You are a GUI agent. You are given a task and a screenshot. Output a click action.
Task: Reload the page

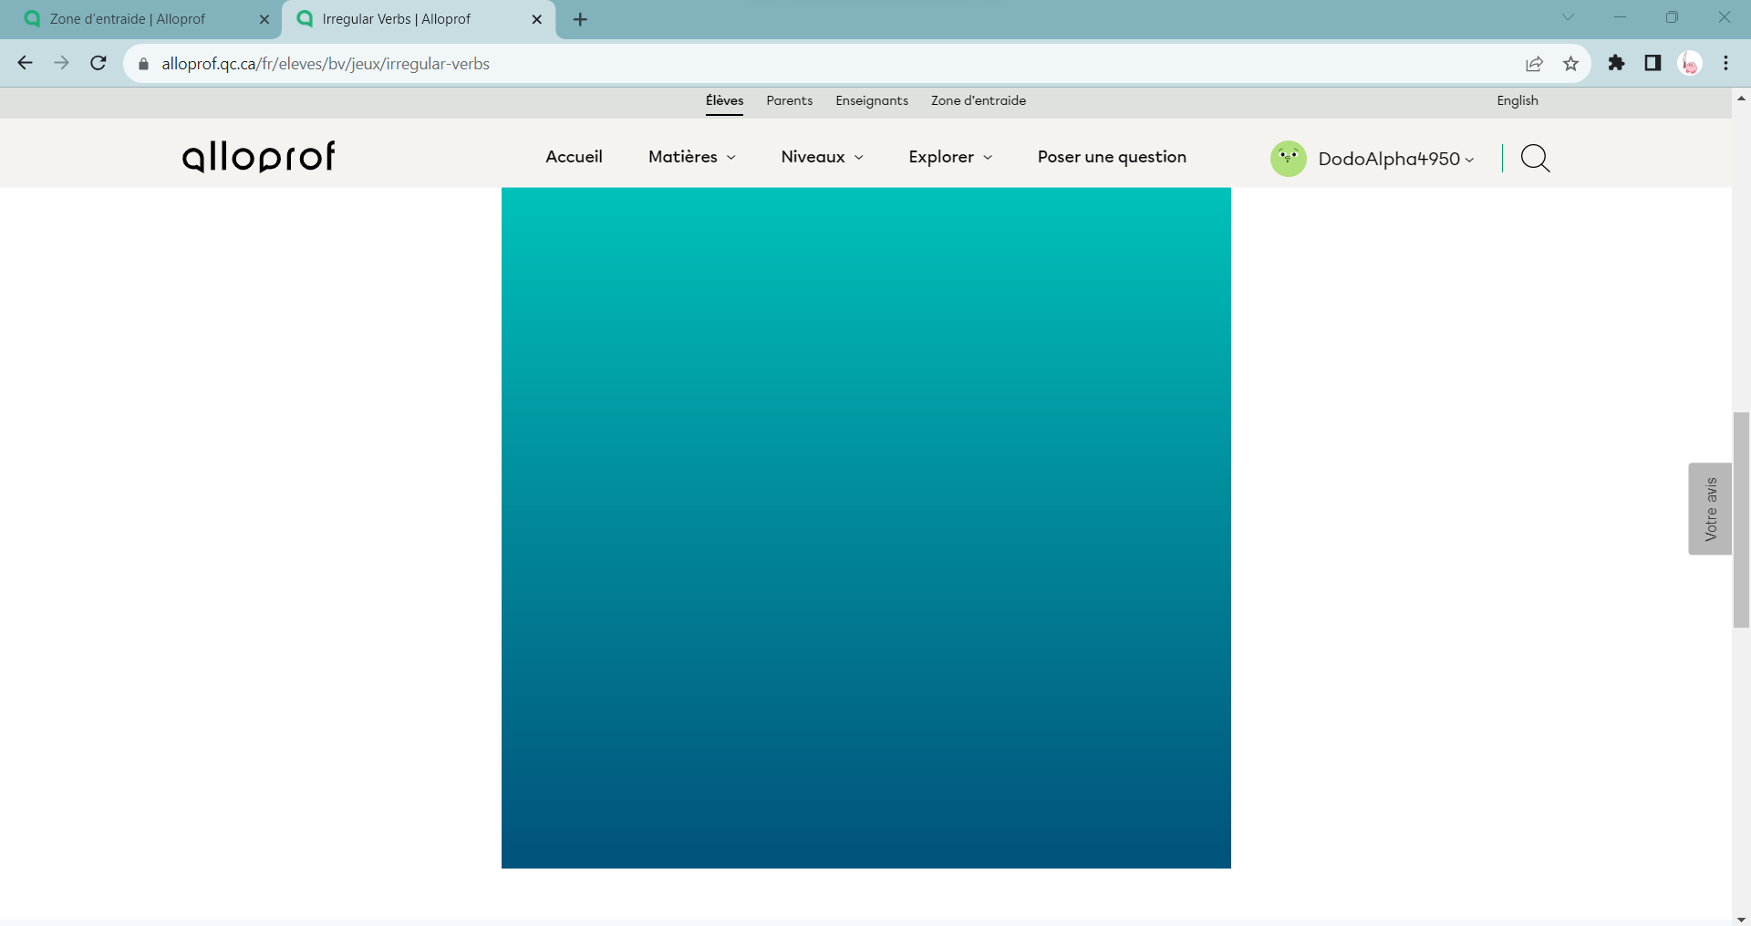click(98, 63)
